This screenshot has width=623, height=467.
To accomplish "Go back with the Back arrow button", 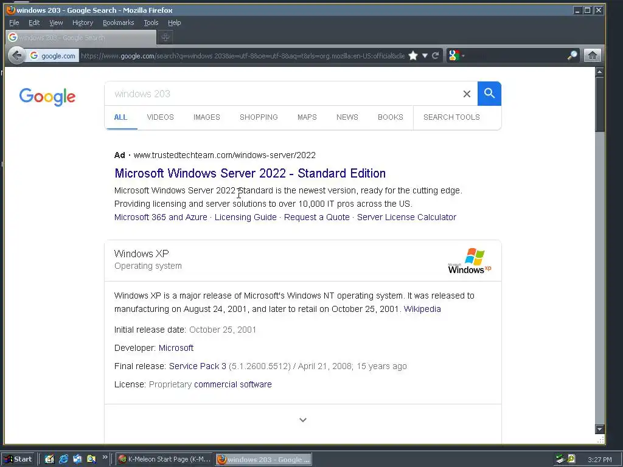I will 16,55.
